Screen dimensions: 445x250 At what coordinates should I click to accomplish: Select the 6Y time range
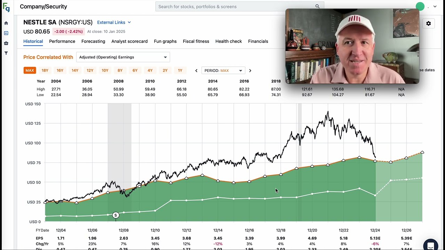(135, 70)
